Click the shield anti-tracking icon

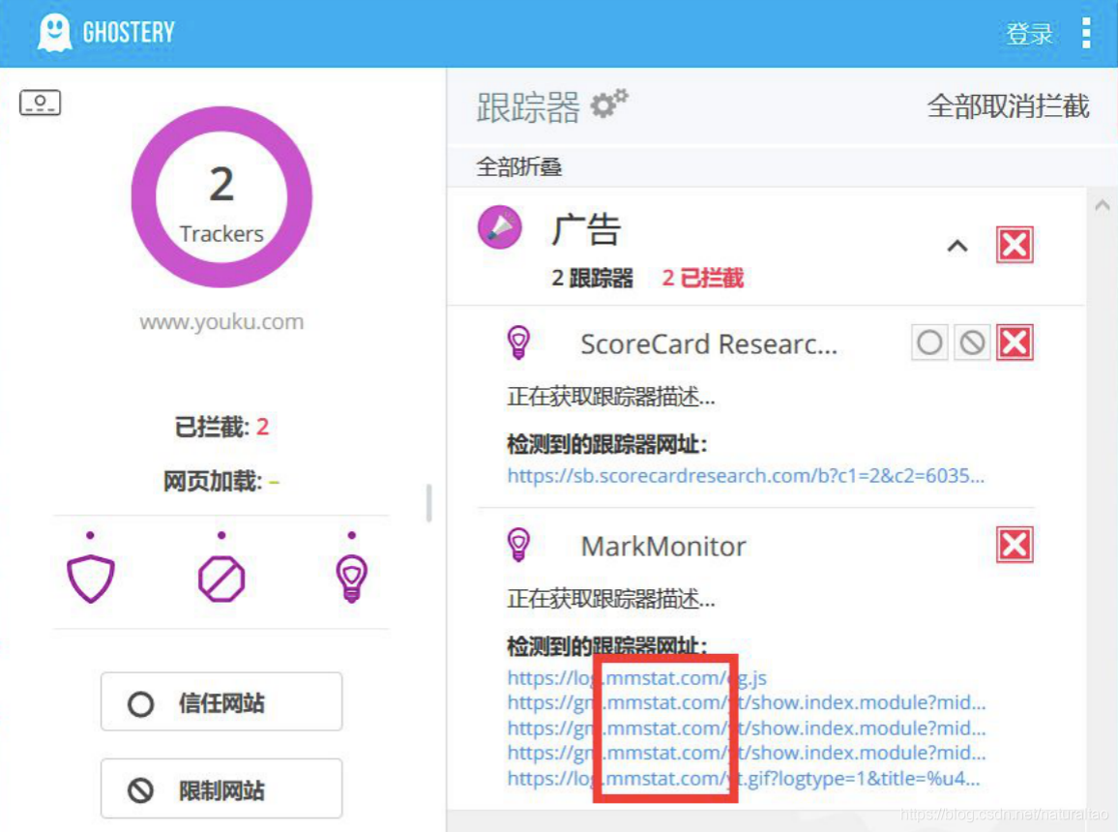(x=91, y=579)
